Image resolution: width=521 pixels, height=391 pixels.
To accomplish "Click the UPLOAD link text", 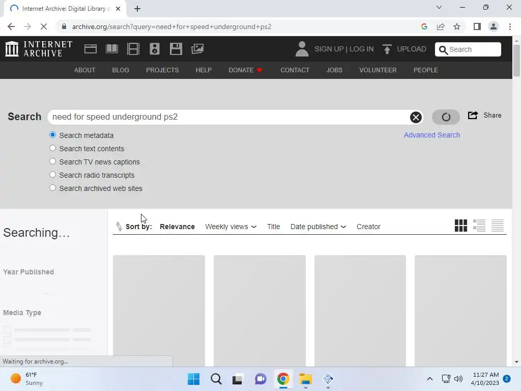I will point(411,49).
